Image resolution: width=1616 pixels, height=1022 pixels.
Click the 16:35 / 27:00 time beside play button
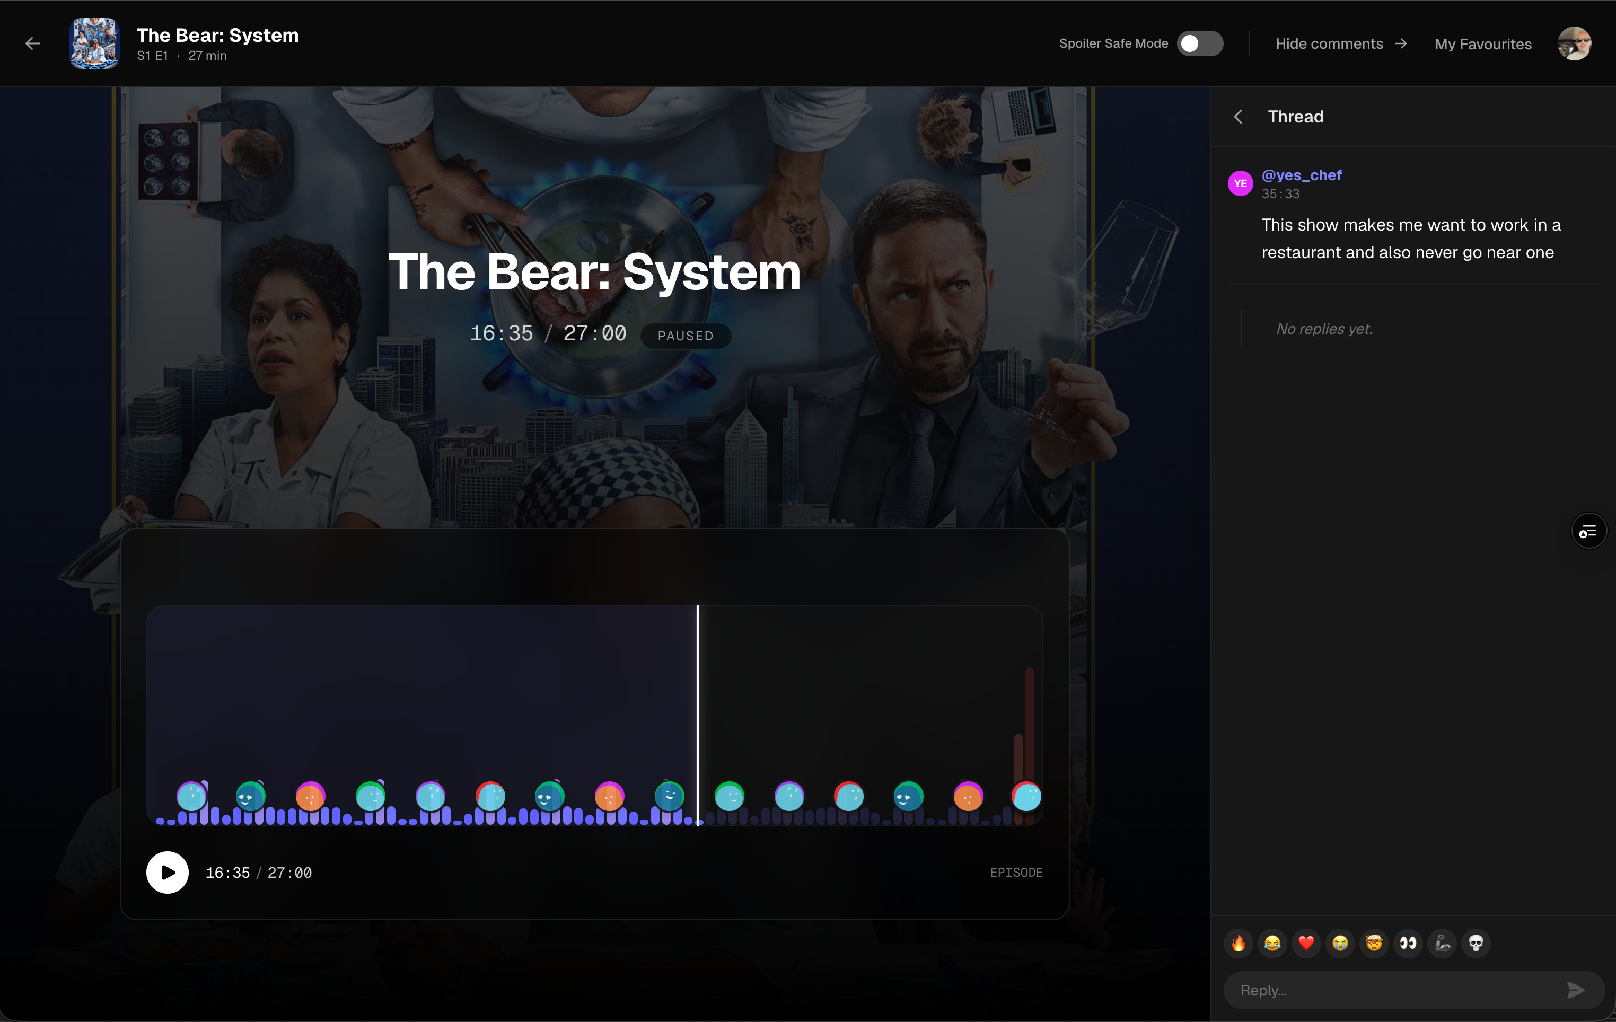pyautogui.click(x=258, y=873)
